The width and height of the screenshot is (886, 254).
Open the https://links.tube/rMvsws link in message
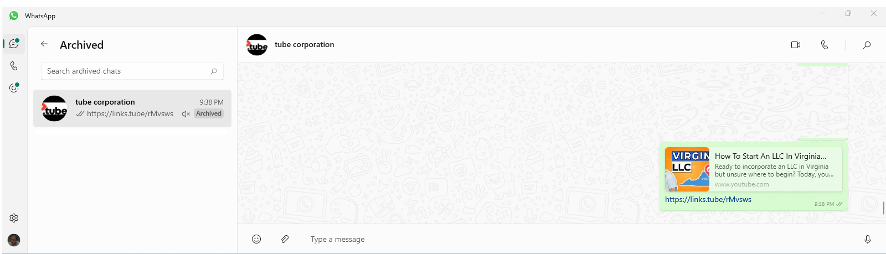[708, 200]
